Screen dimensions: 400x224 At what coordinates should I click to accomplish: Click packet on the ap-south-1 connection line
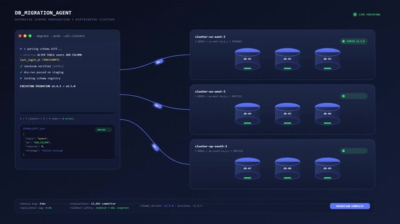tap(155, 147)
